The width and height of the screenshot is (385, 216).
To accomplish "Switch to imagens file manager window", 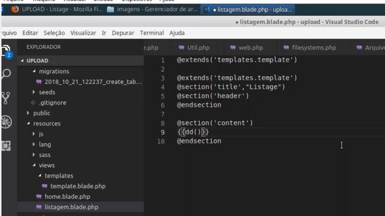I will 152,10.
